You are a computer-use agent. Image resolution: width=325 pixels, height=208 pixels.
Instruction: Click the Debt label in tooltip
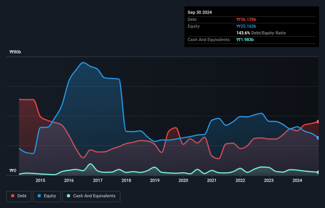point(192,19)
